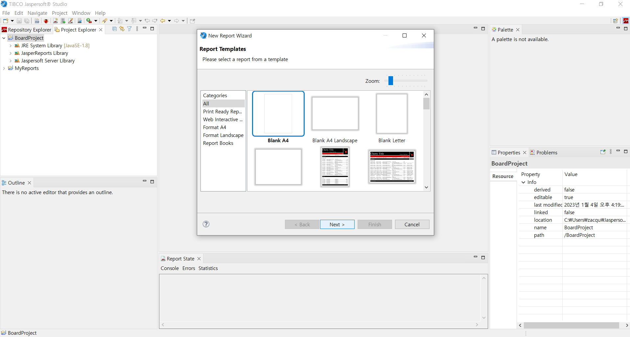The image size is (630, 337).
Task: Click the Forward navigation arrow
Action: tap(176, 21)
